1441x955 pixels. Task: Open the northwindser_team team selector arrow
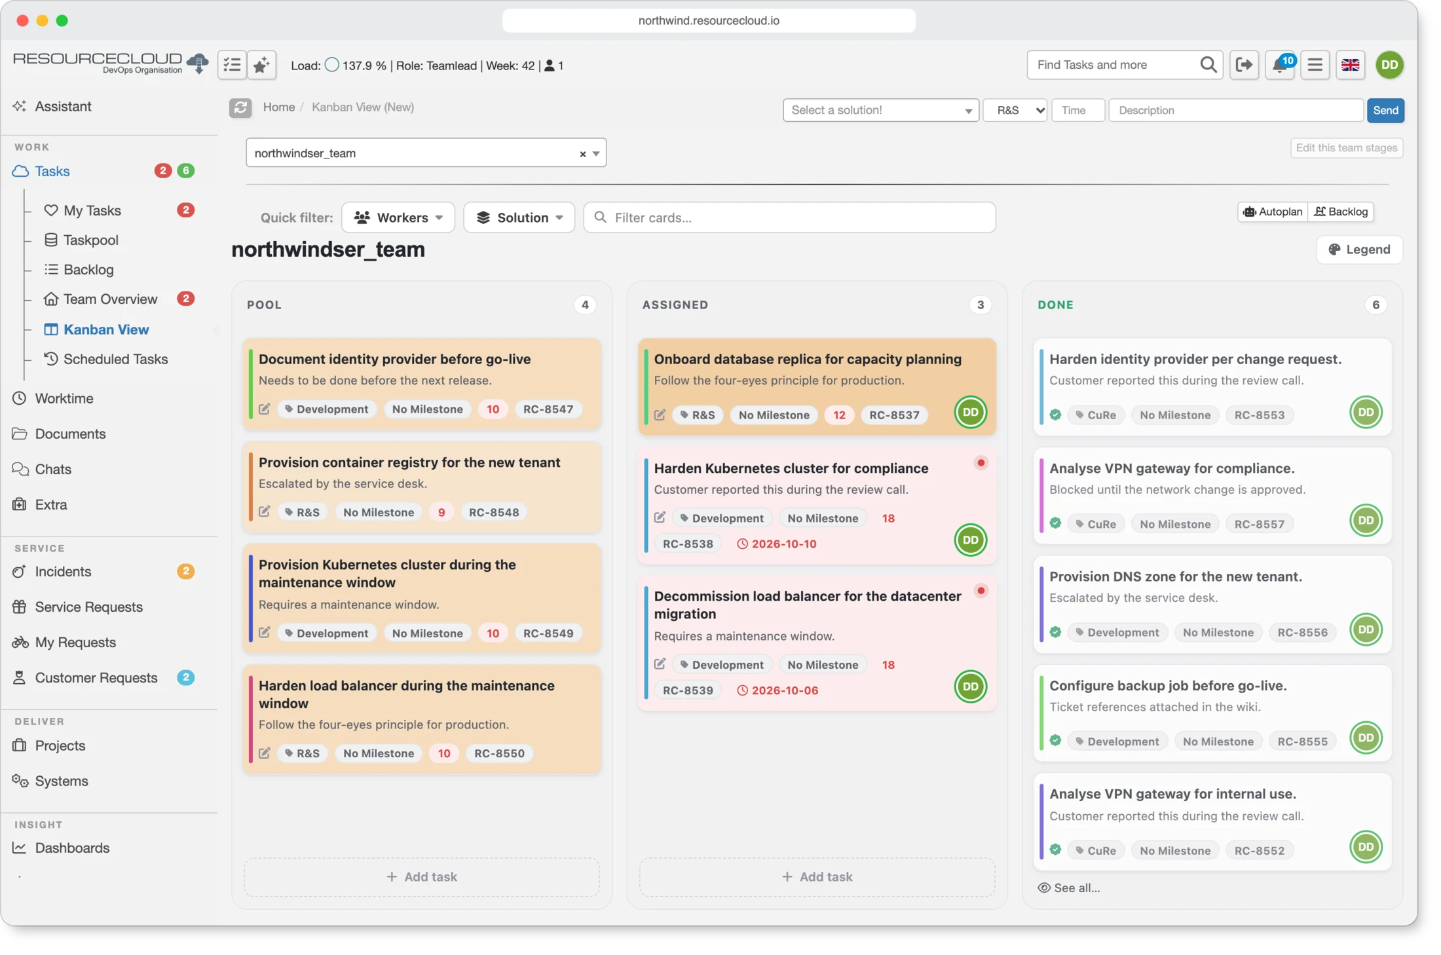tap(596, 154)
